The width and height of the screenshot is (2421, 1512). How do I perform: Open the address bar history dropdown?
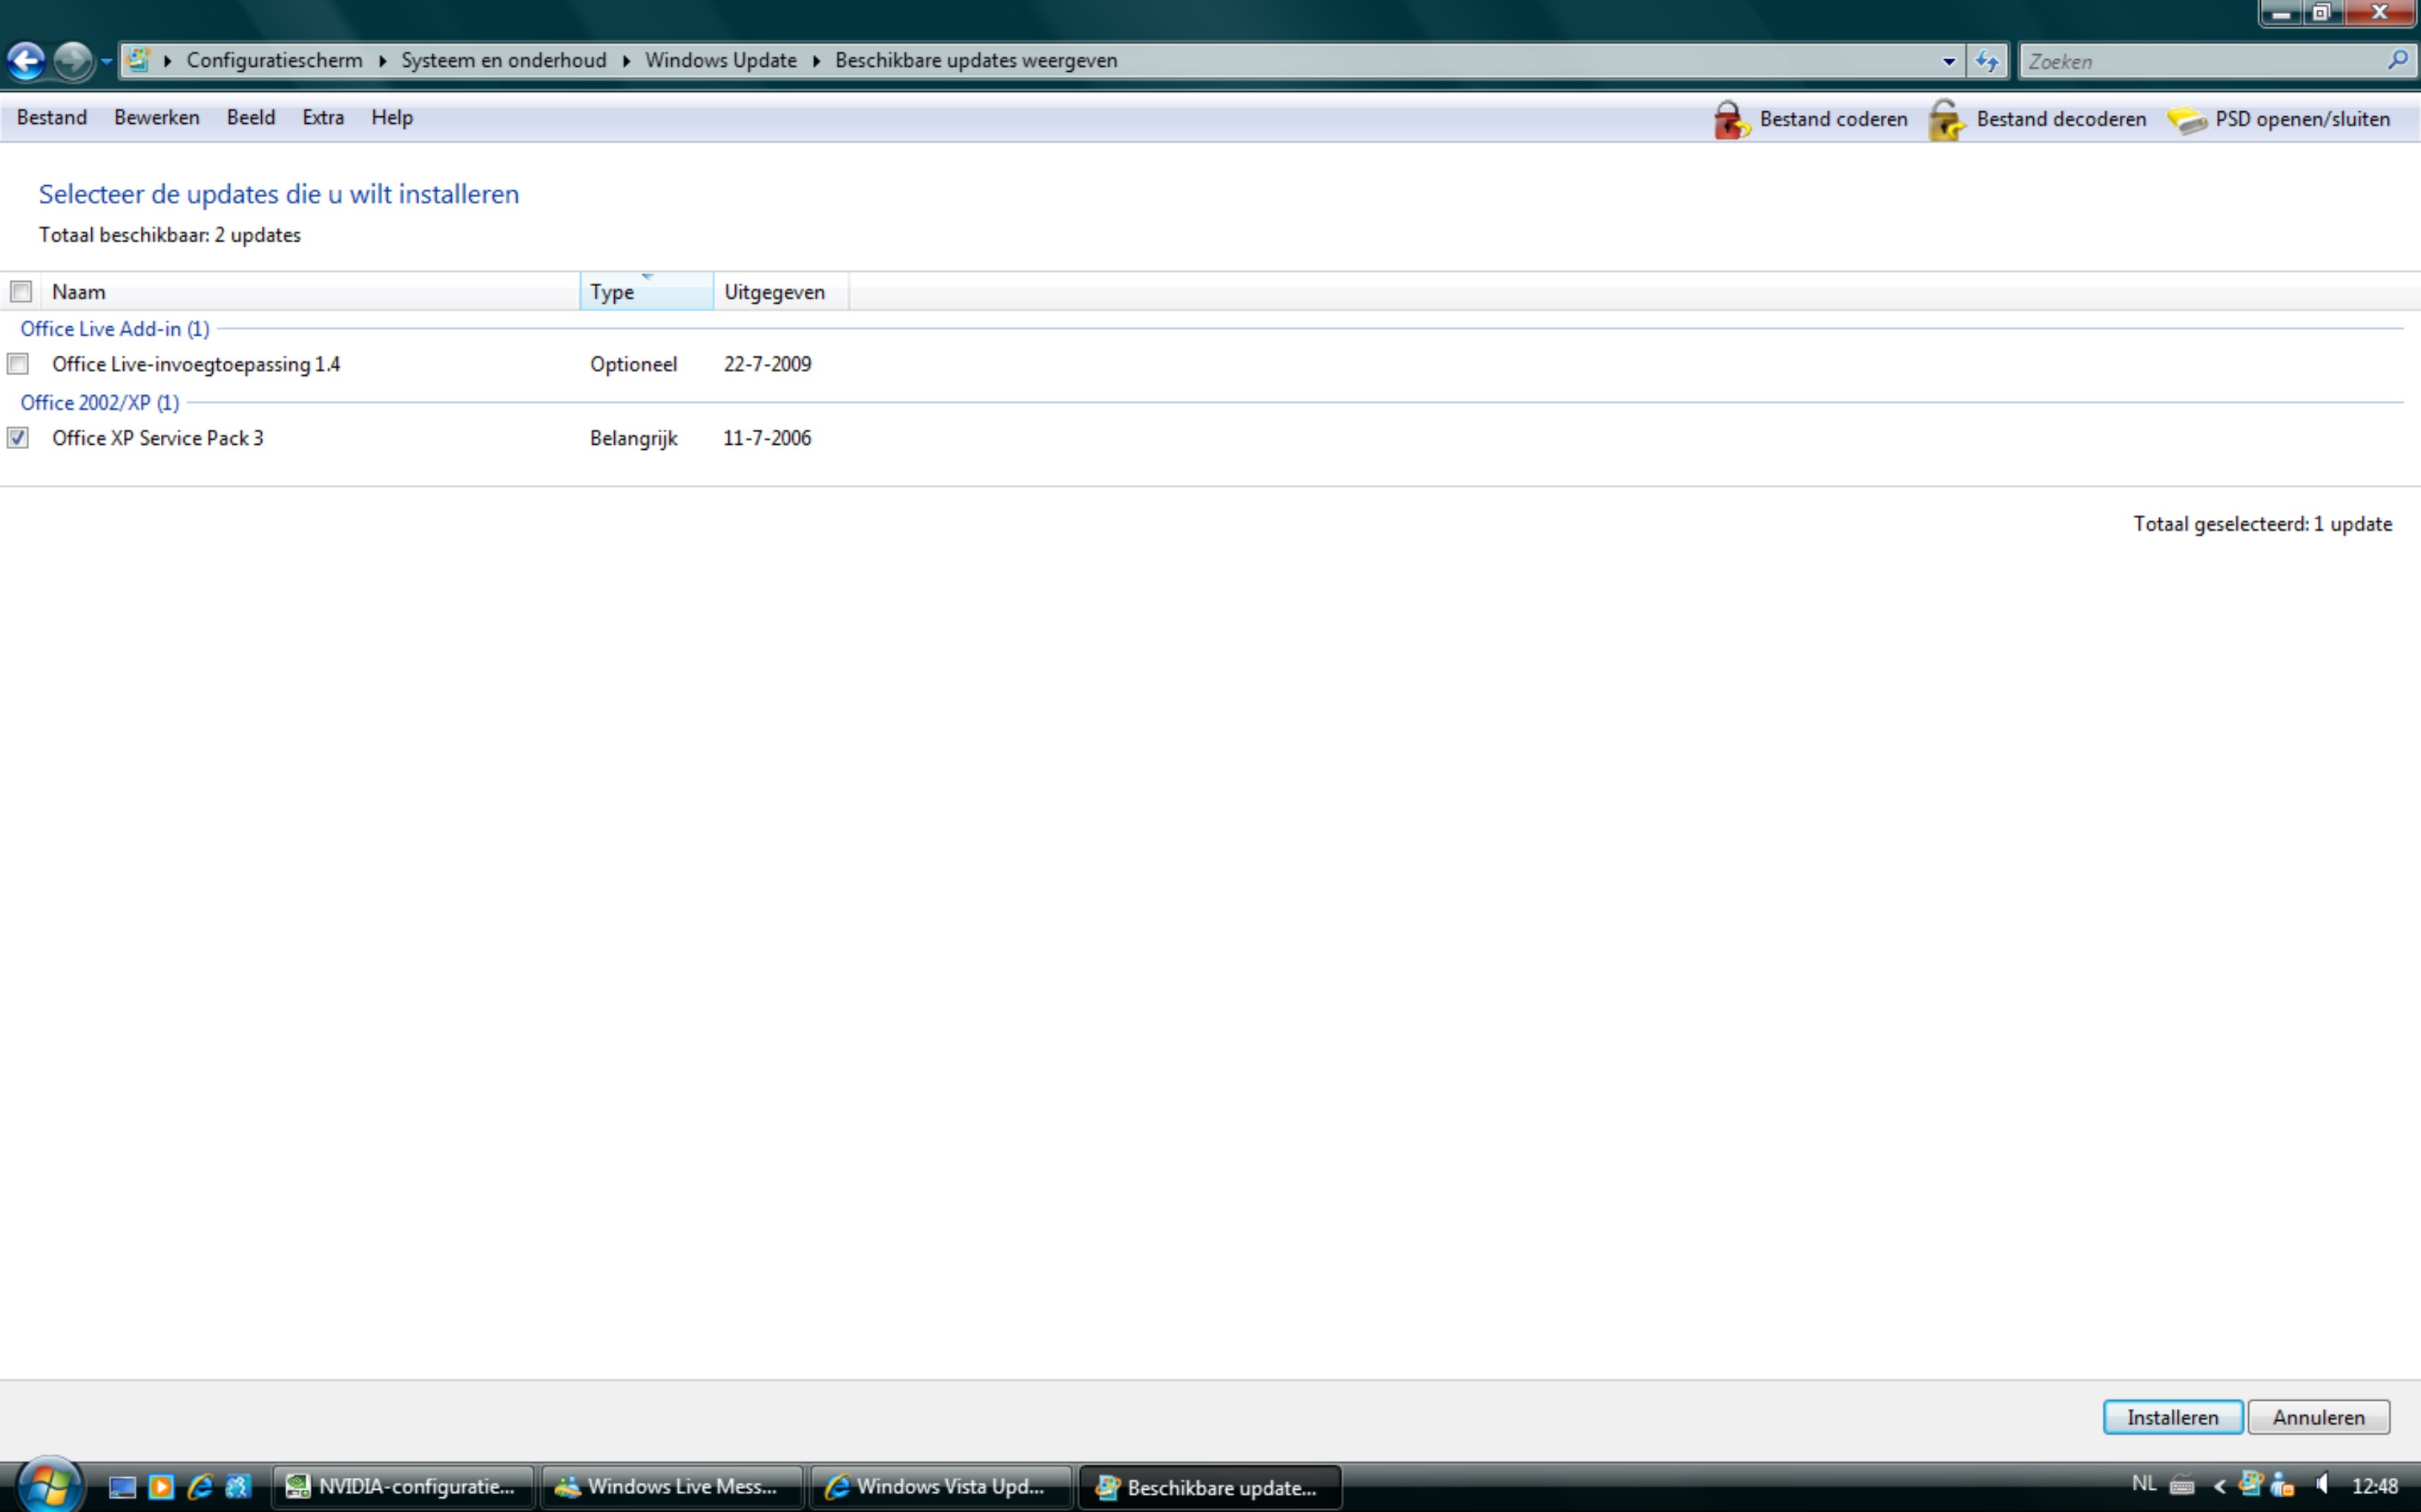point(1949,61)
